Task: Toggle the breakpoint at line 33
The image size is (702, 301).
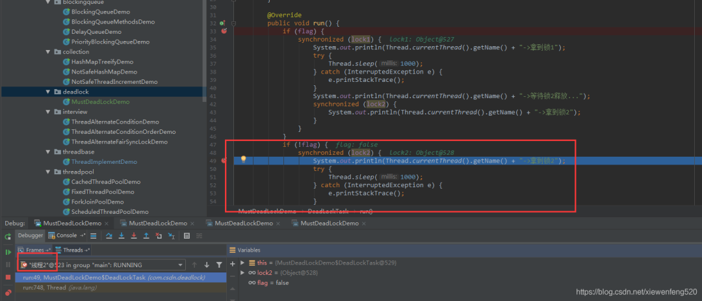Action: (x=224, y=31)
